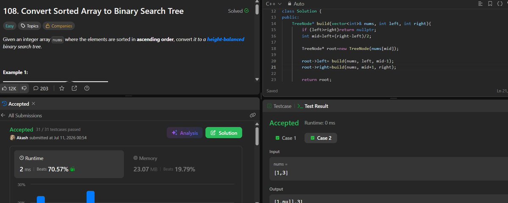Click the history icon on Accepted tab
508x203 pixels.
(x=4, y=103)
